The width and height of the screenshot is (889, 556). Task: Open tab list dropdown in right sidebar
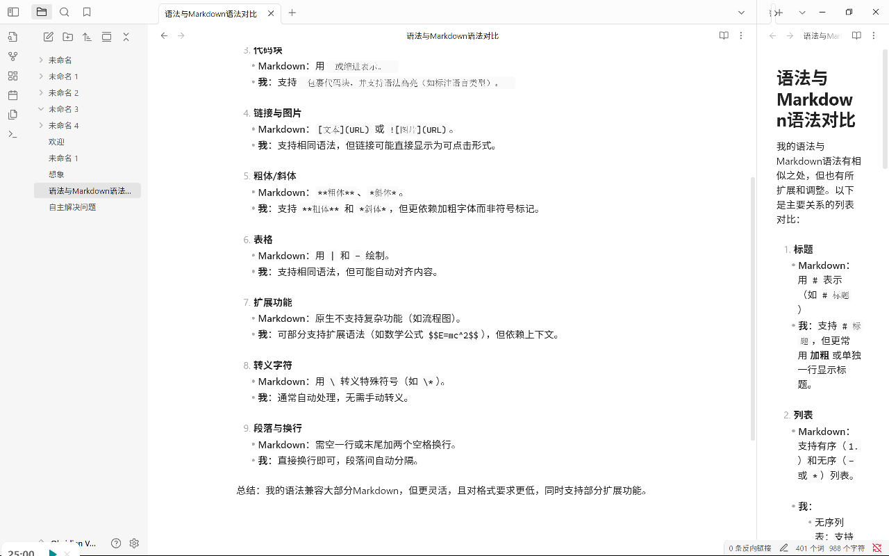tap(802, 13)
